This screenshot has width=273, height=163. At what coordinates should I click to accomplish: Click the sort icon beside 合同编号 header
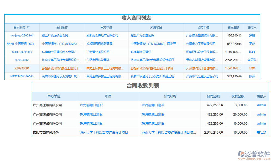click(x=28, y=27)
